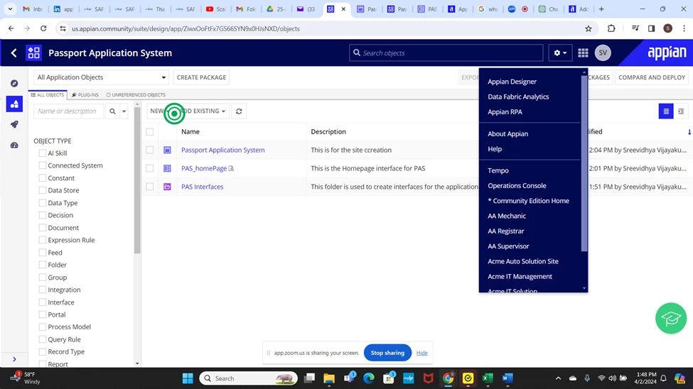Screen dimensions: 693x389
Task: Open the Chrome tab search dropdown
Action: (x=10, y=9)
